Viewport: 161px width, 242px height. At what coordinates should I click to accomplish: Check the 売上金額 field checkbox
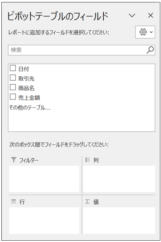tap(13, 96)
